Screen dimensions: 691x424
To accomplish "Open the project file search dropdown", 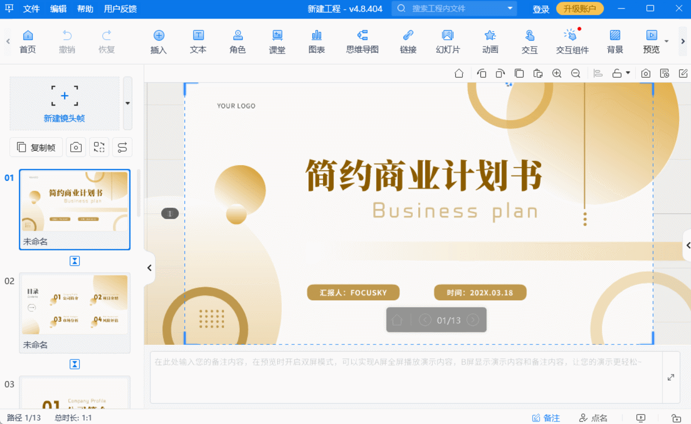I will (x=509, y=9).
